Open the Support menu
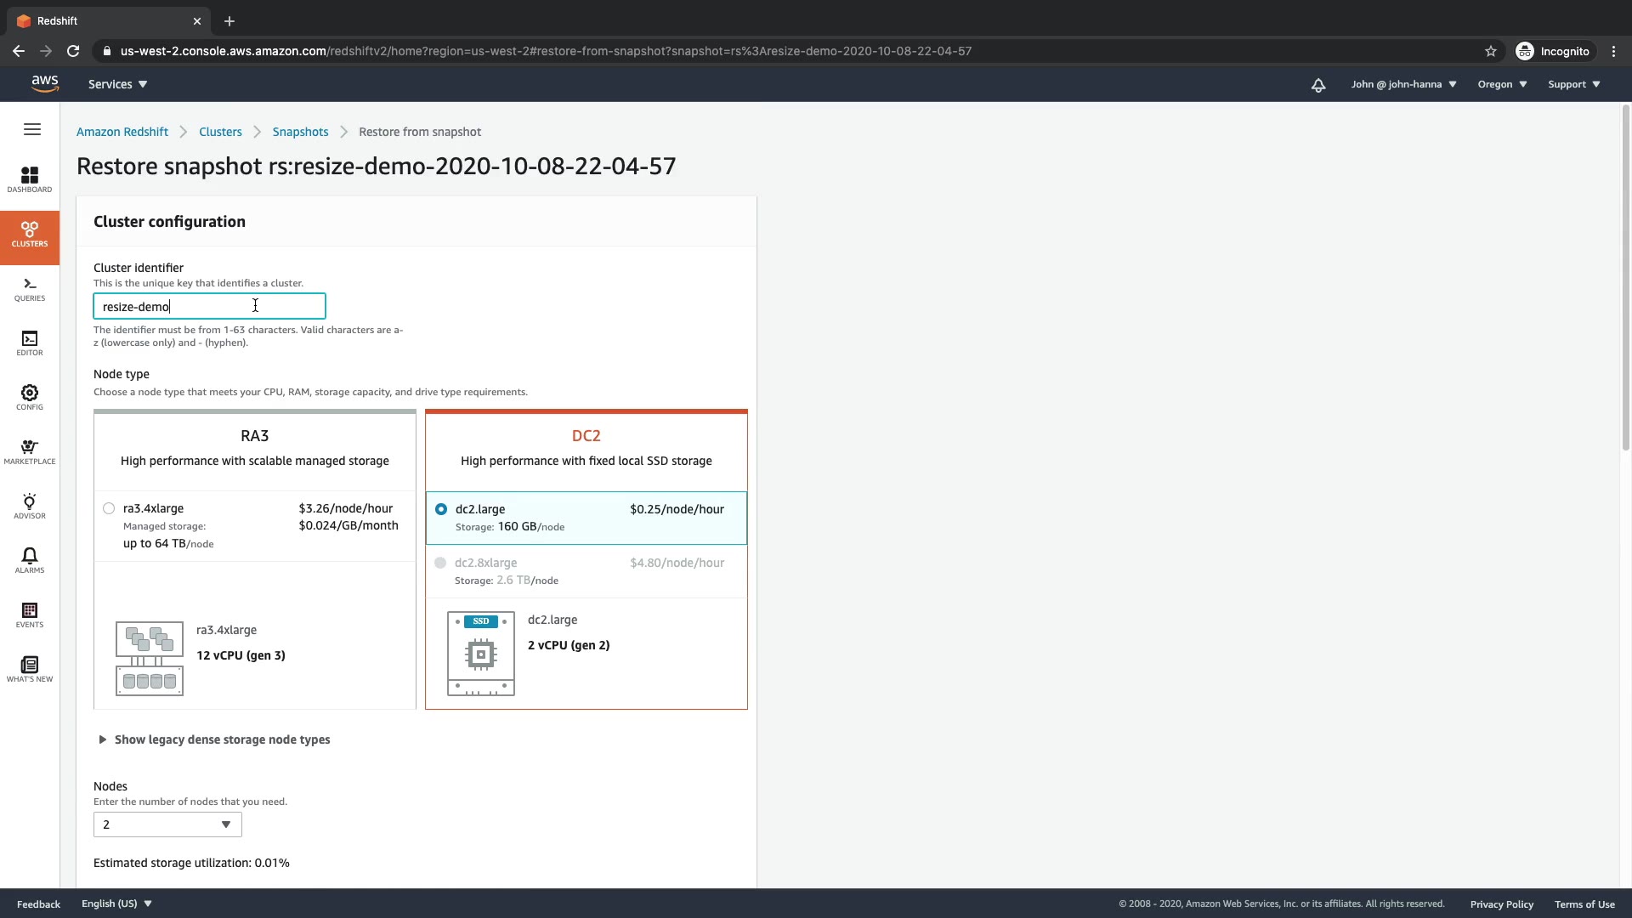 click(x=1573, y=84)
